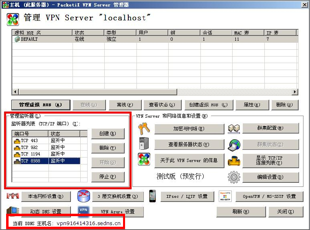Click the listener icon for TCP 443

click(x=17, y=141)
